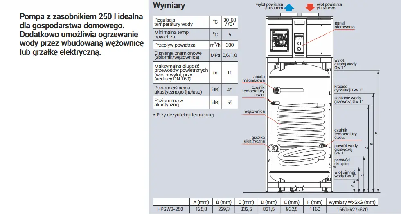Click the "wężownica" callout label

click(x=255, y=111)
